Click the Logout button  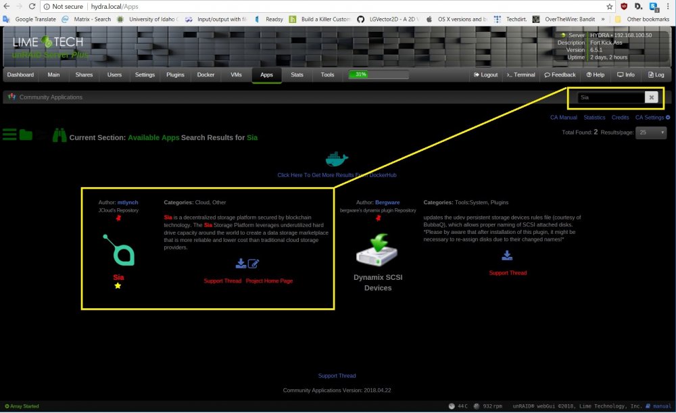point(485,74)
